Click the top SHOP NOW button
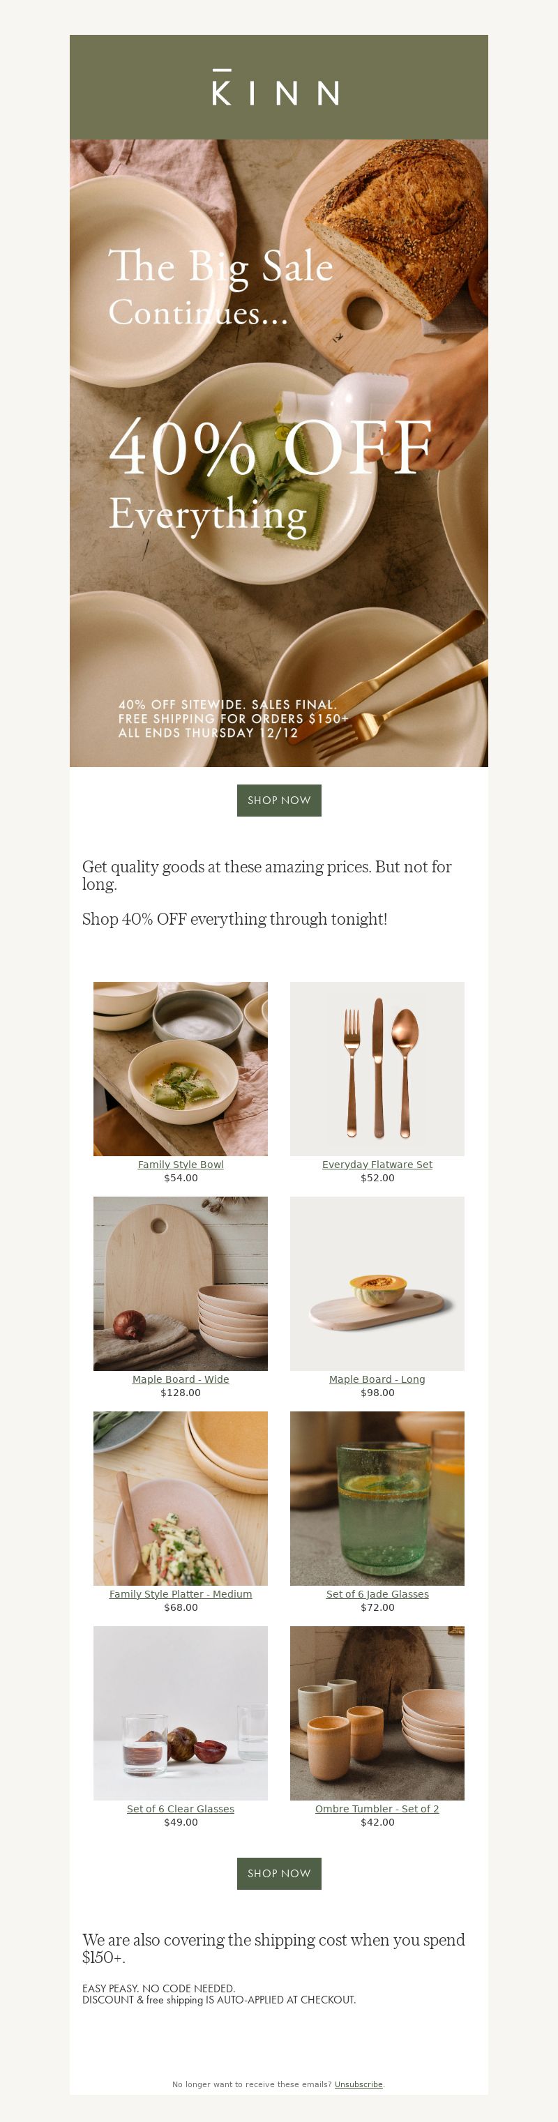The width and height of the screenshot is (558, 2122). tap(278, 800)
